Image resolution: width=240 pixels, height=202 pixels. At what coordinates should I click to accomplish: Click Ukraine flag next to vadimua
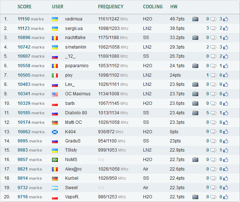(55, 19)
